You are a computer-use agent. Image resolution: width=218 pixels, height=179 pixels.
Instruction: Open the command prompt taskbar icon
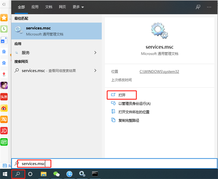(x=95, y=174)
